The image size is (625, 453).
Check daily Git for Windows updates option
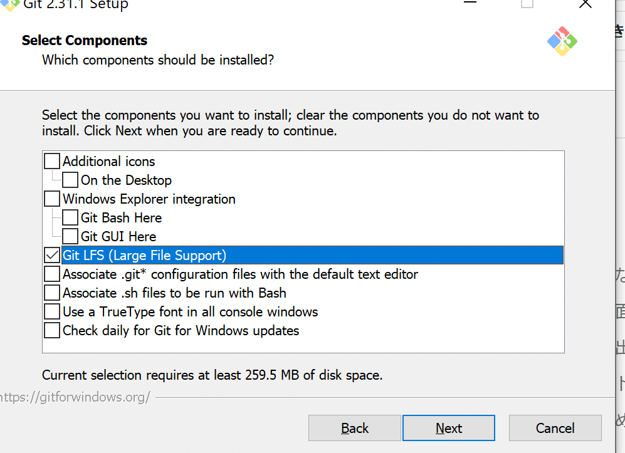coord(52,330)
